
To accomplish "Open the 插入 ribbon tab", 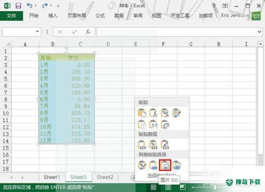I will click(x=53, y=15).
